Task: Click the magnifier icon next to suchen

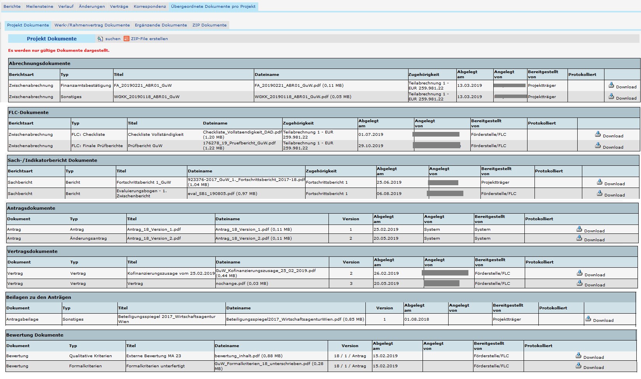Action: 100,39
